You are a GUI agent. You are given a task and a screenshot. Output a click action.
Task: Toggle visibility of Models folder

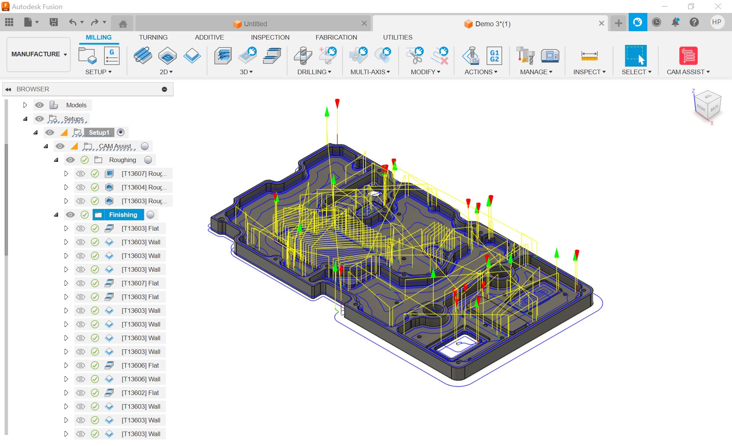39,105
